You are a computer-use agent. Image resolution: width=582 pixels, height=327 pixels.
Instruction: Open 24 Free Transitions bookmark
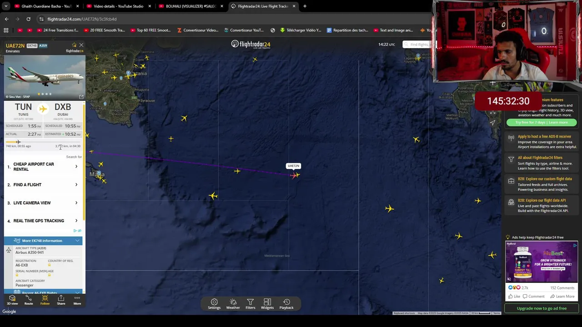[57, 30]
